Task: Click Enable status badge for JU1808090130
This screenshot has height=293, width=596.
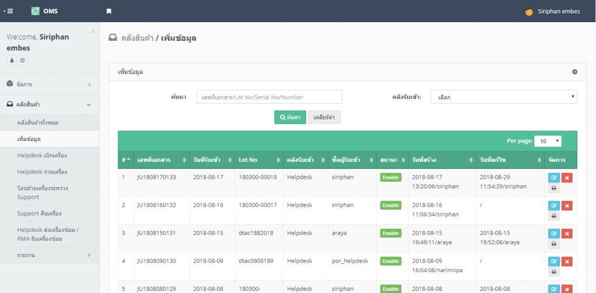Action: pos(391,261)
